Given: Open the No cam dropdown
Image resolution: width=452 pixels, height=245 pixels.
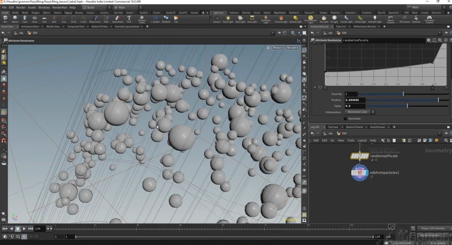Looking at the screenshot, I should 293,48.
